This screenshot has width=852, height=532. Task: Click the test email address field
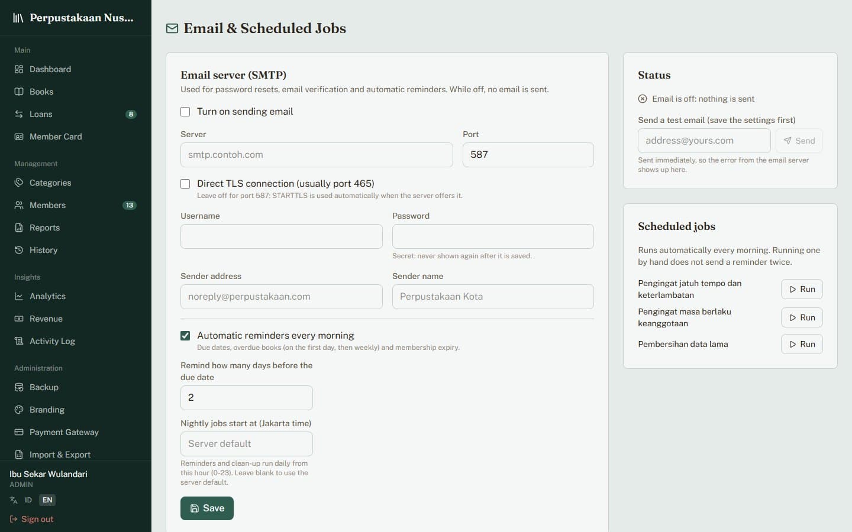pyautogui.click(x=704, y=141)
